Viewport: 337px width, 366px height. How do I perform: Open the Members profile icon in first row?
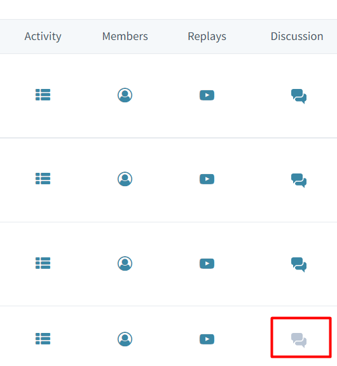coord(125,95)
